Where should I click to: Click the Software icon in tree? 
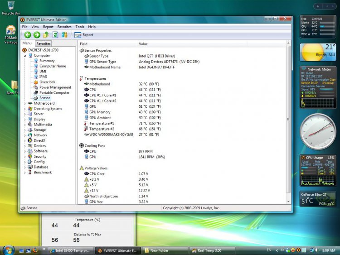pyautogui.click(x=30, y=151)
